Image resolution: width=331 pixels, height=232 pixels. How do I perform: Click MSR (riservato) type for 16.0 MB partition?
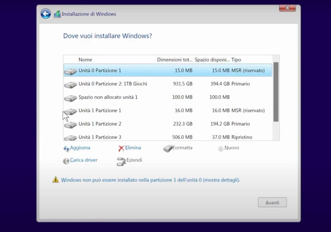(x=248, y=110)
